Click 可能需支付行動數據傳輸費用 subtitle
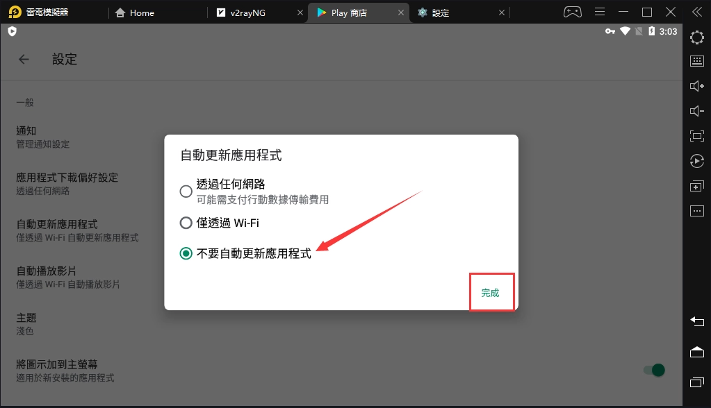 (x=263, y=200)
